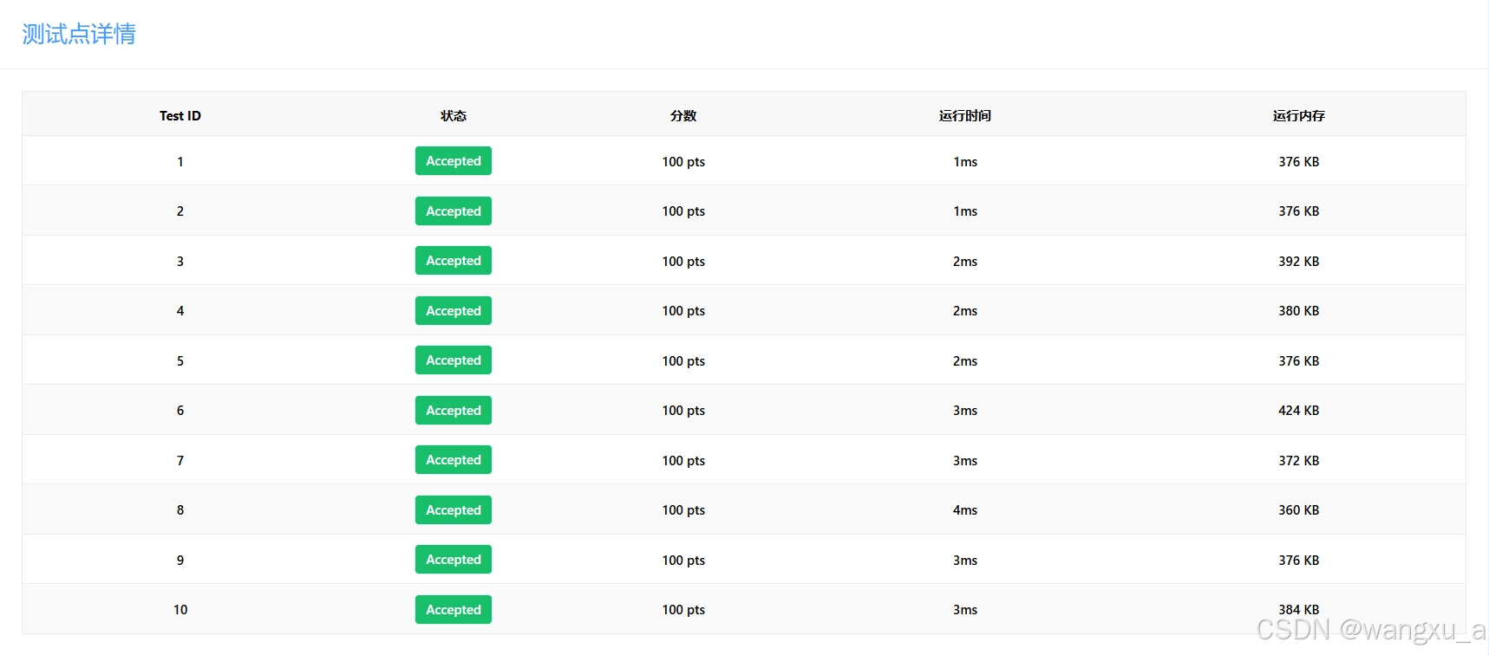Click 376 KB memory in test 1 row
Screen dimensions: 1489x655
coord(1299,162)
